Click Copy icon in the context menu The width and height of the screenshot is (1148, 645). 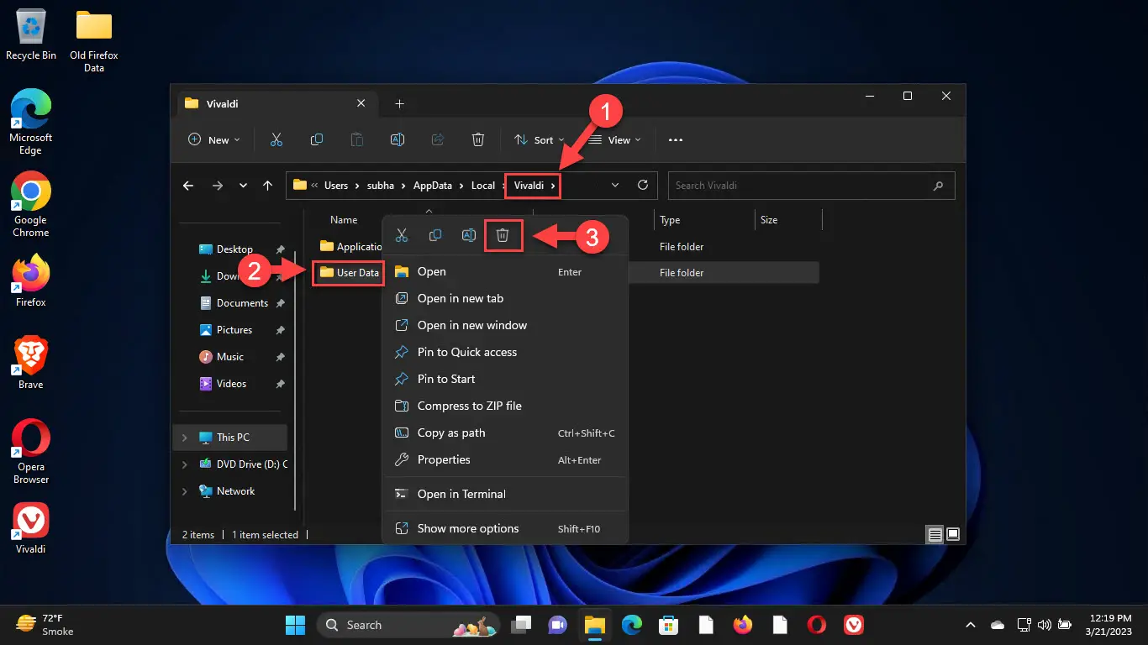pos(435,236)
